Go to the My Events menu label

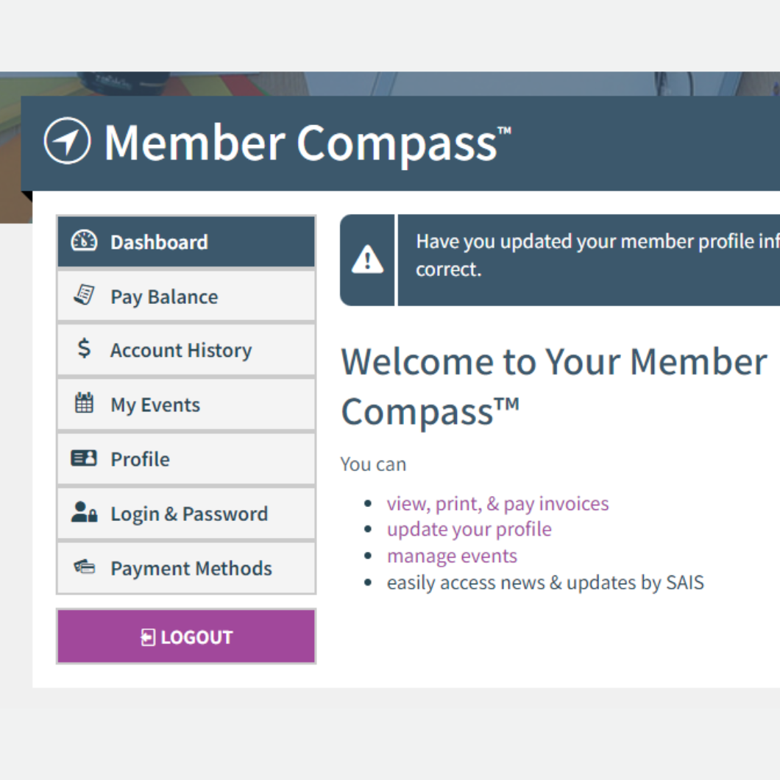tap(155, 405)
